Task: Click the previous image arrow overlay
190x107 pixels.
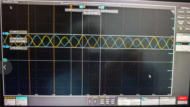Action: (x=5, y=67)
